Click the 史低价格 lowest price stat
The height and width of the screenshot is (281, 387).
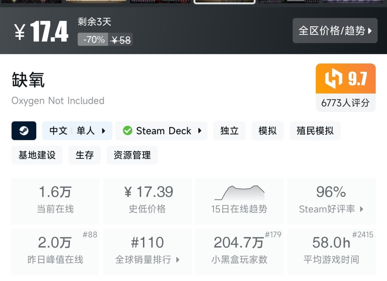[148, 200]
